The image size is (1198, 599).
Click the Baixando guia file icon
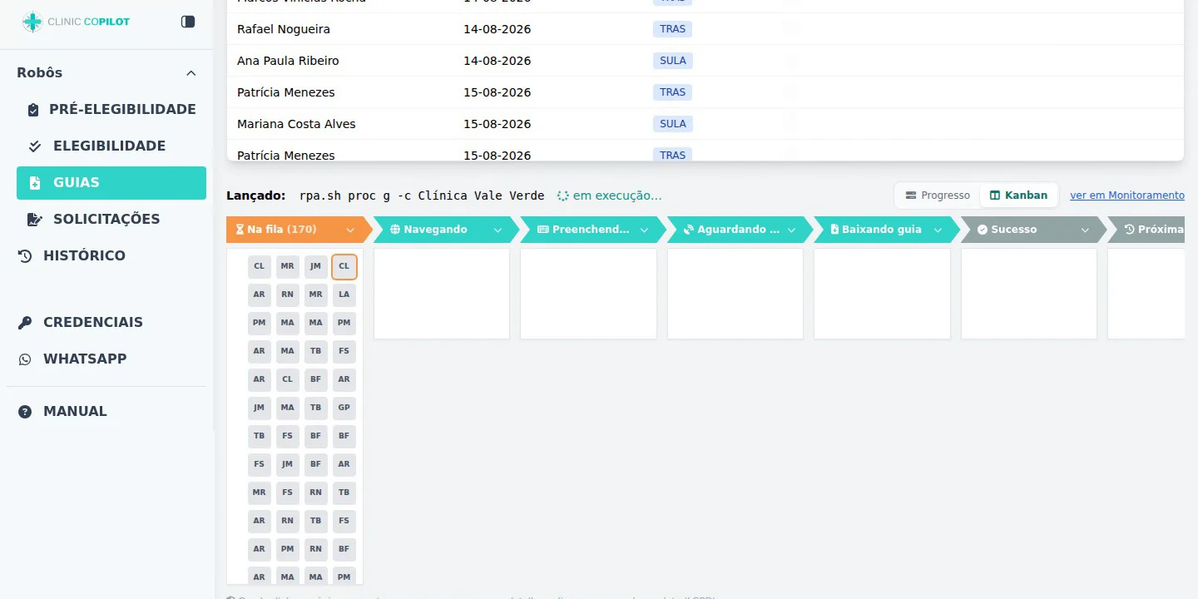pyautogui.click(x=834, y=230)
